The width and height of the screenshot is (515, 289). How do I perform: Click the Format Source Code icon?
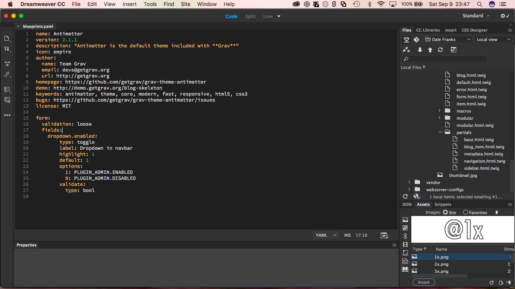7,75
